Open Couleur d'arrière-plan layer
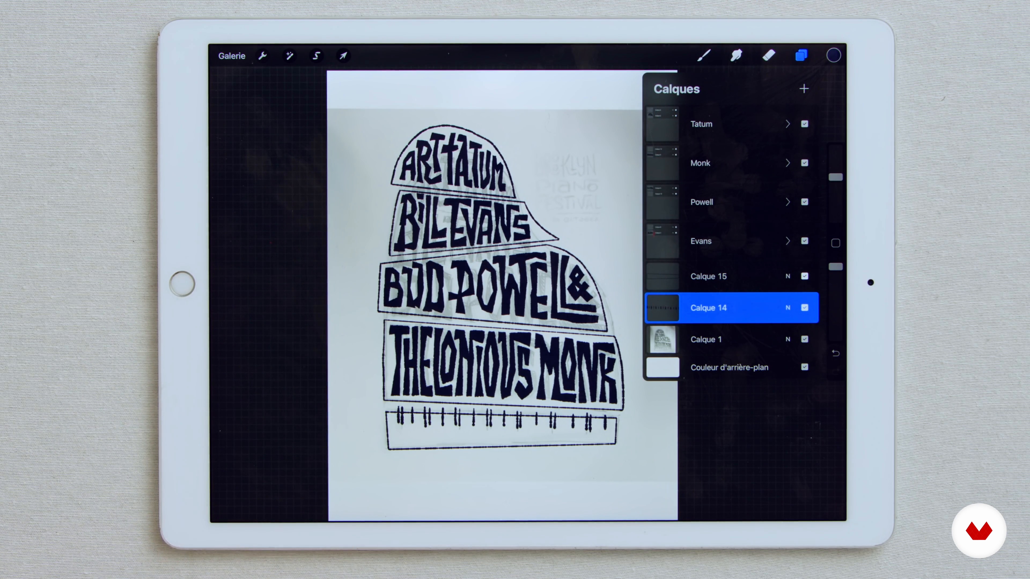The image size is (1030, 579). pyautogui.click(x=732, y=367)
